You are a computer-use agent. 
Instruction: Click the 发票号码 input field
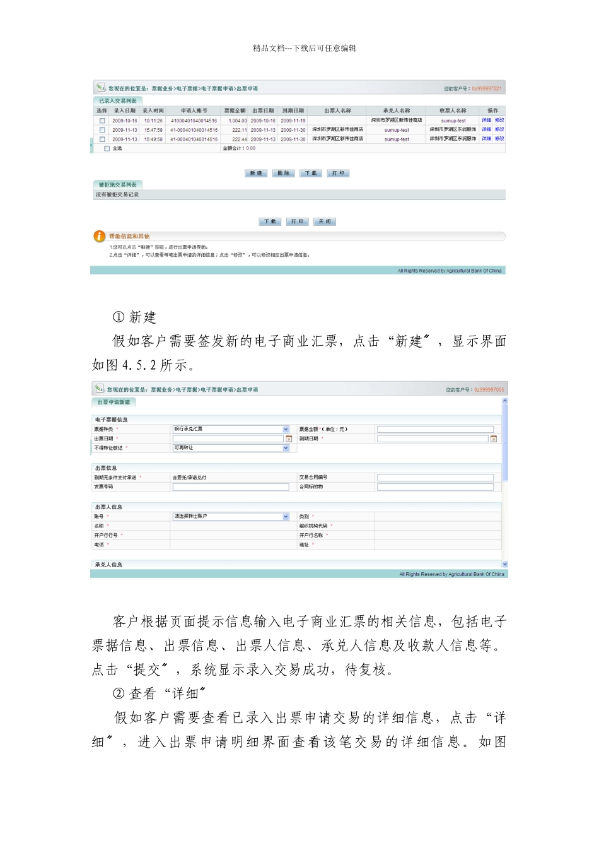231,487
